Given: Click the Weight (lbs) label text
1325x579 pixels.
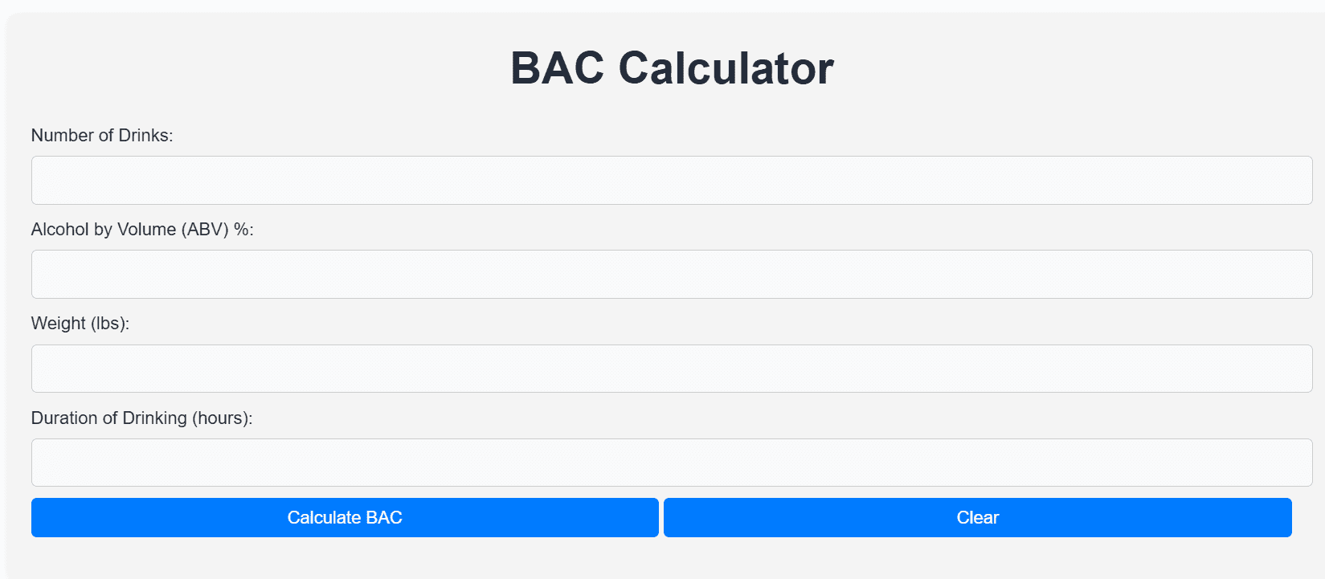Looking at the screenshot, I should pyautogui.click(x=83, y=323).
